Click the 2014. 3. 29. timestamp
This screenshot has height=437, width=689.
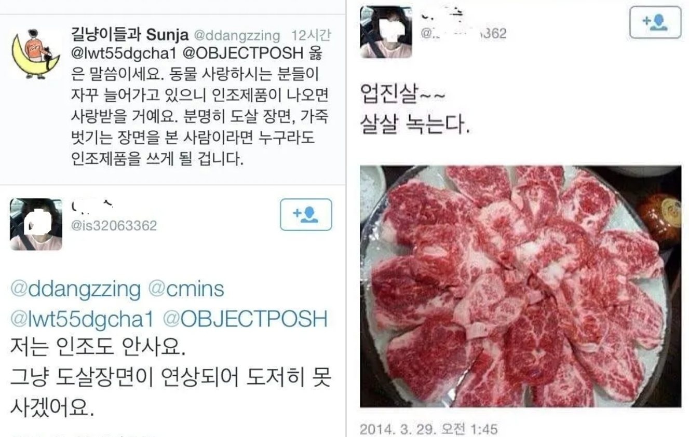[x=428, y=429]
